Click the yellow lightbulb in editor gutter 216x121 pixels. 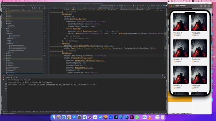click(51, 55)
